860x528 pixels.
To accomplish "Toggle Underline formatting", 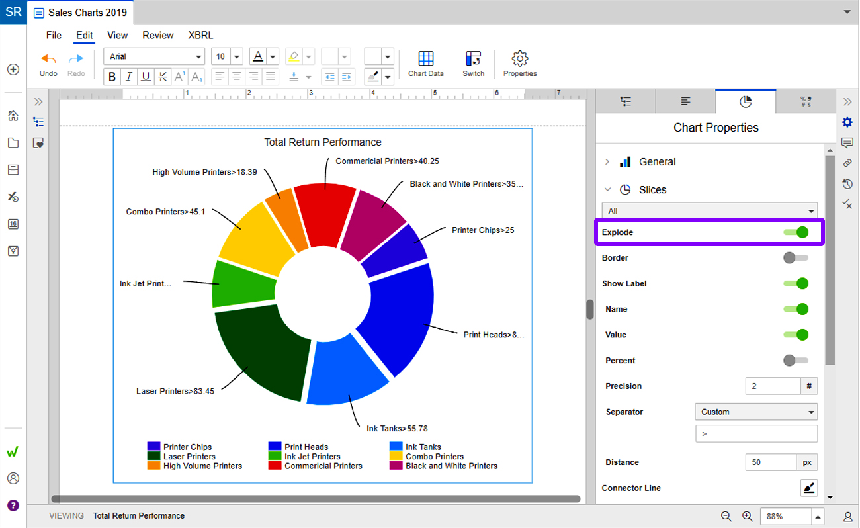I will 146,77.
